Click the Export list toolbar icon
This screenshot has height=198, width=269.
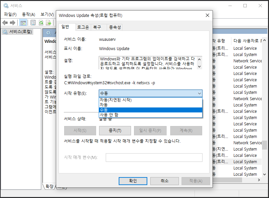49,23
